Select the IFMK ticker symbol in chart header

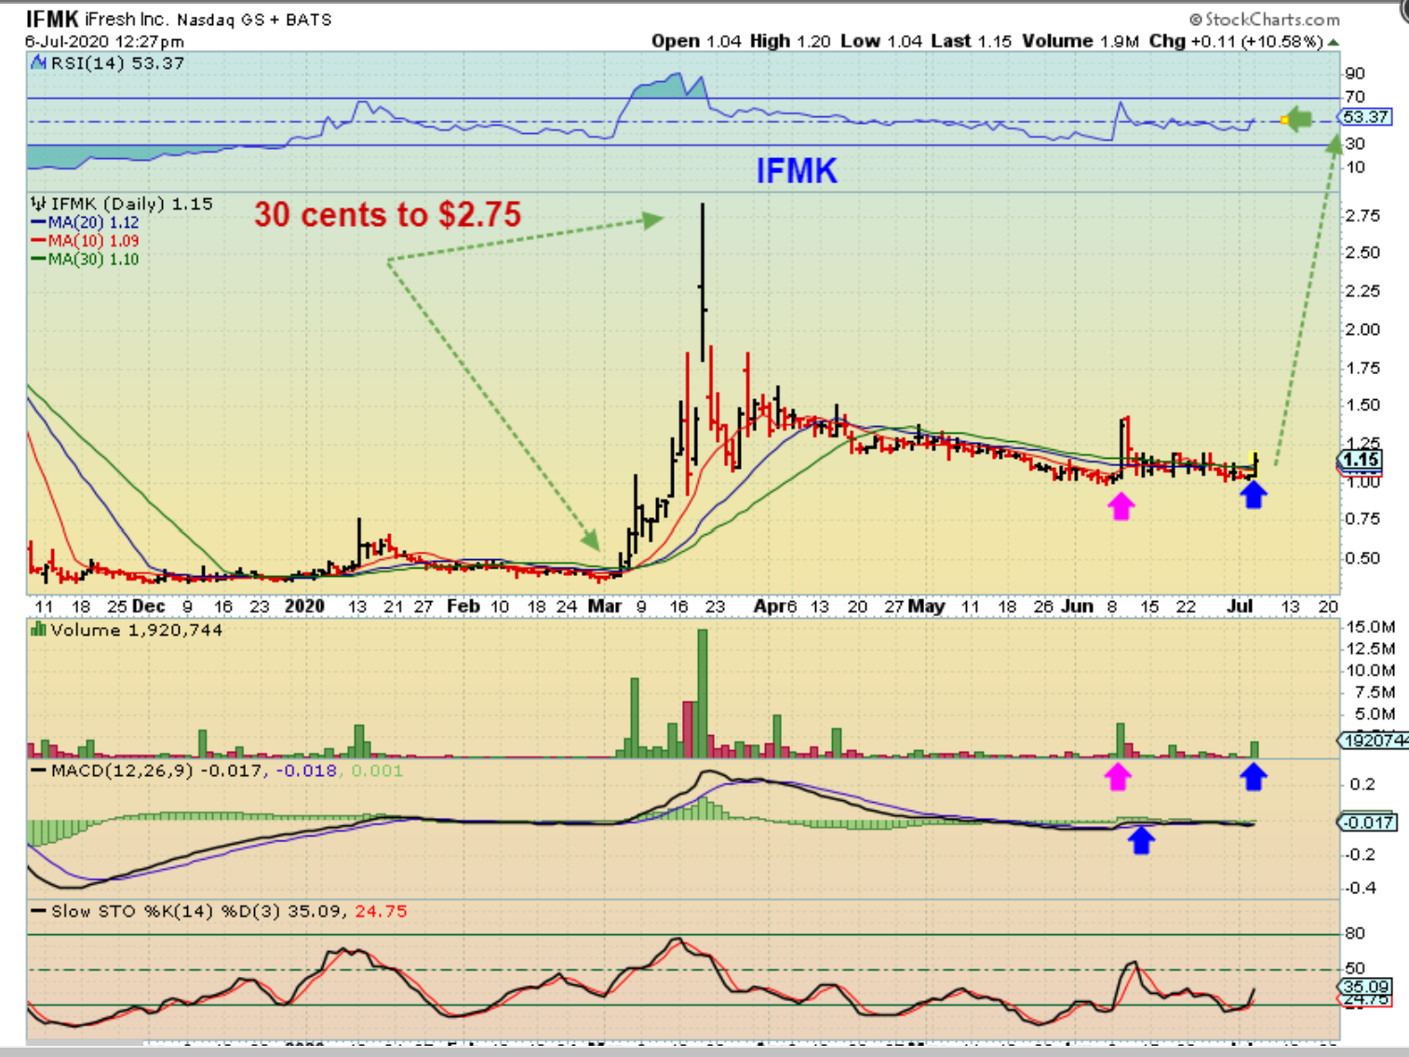click(52, 19)
